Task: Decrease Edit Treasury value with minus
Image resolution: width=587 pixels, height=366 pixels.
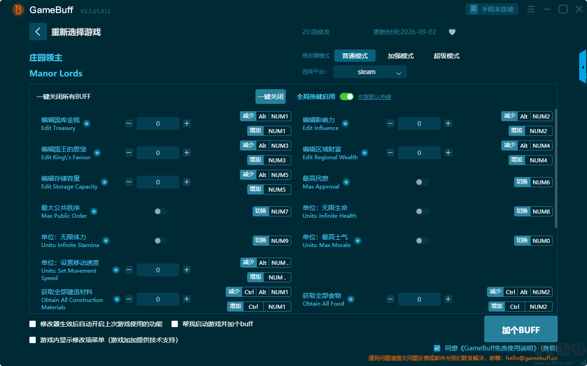Action: 129,124
